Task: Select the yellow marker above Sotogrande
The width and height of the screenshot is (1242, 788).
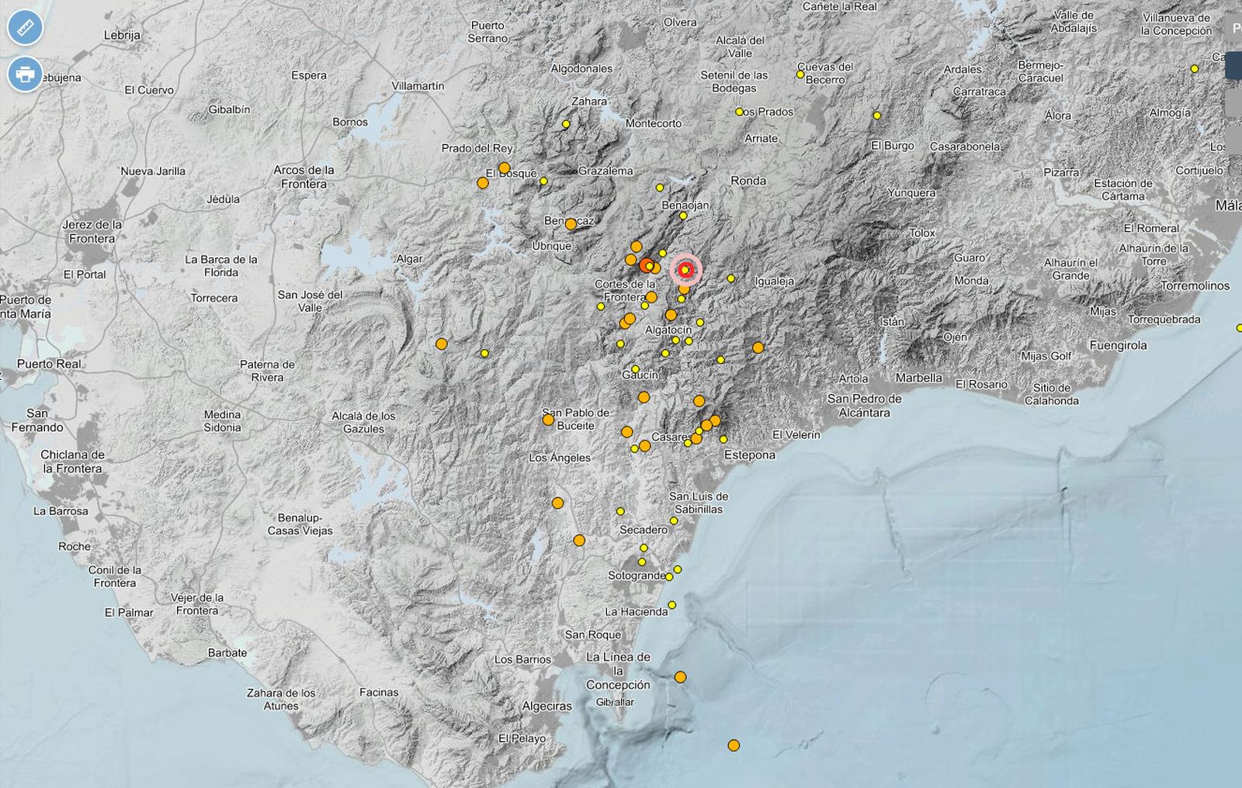Action: click(x=641, y=561)
